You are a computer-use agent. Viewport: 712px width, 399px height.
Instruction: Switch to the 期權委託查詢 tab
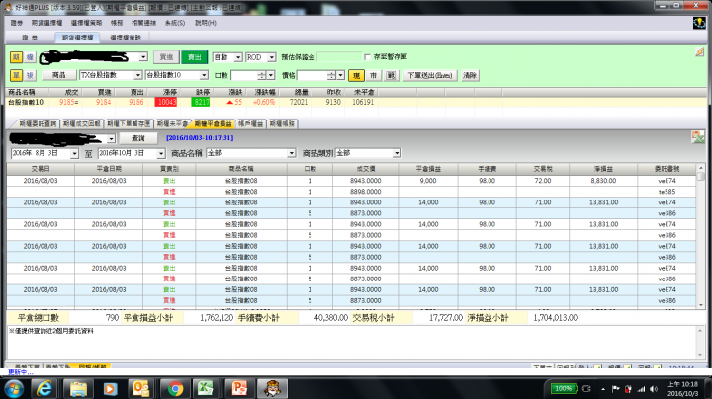coord(37,123)
